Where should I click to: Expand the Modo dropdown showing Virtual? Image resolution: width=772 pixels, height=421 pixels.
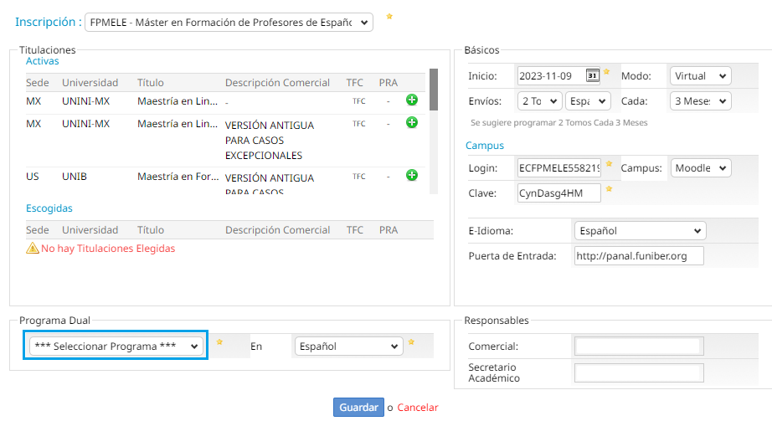(x=700, y=75)
